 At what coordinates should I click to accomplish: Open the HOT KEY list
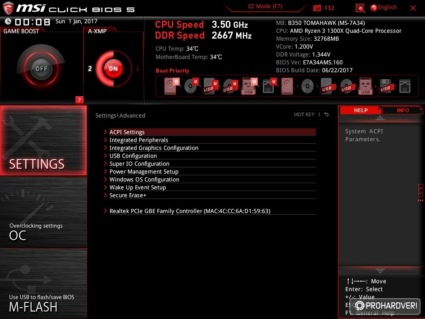(304, 115)
